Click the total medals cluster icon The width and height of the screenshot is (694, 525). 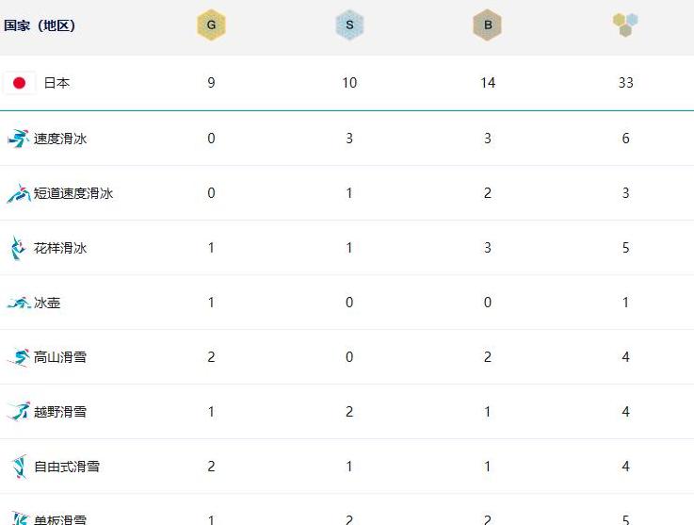pos(625,25)
